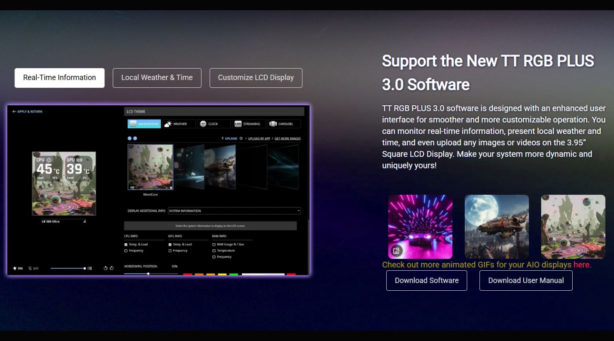
Task: Select the Background LCD theme tab
Action: click(144, 124)
